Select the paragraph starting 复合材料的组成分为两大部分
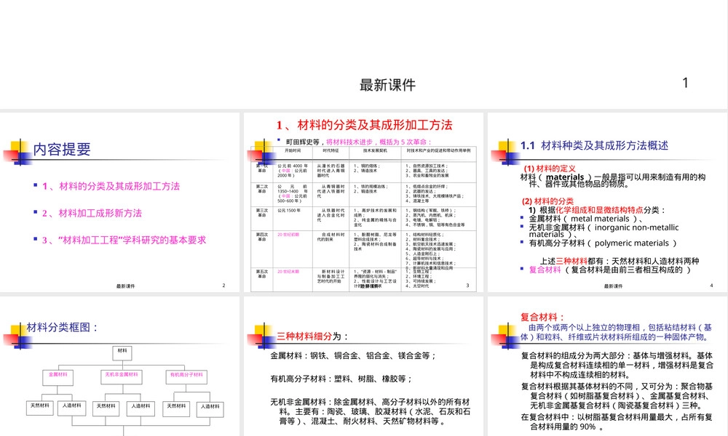 [617, 365]
